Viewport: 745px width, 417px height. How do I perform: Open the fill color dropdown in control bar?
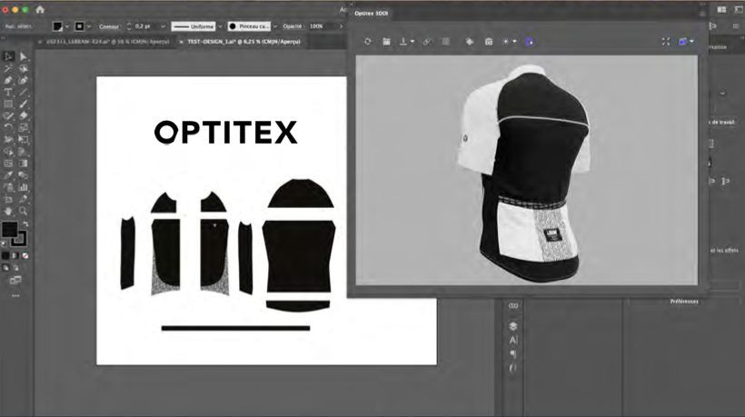click(66, 26)
